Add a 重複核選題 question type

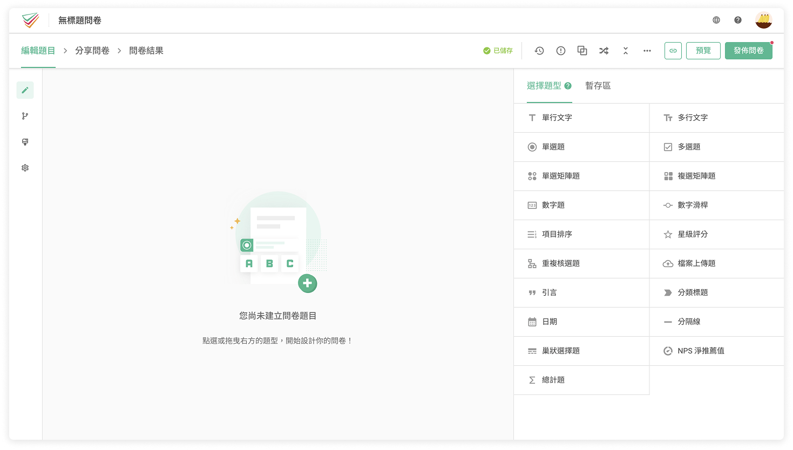click(x=581, y=263)
